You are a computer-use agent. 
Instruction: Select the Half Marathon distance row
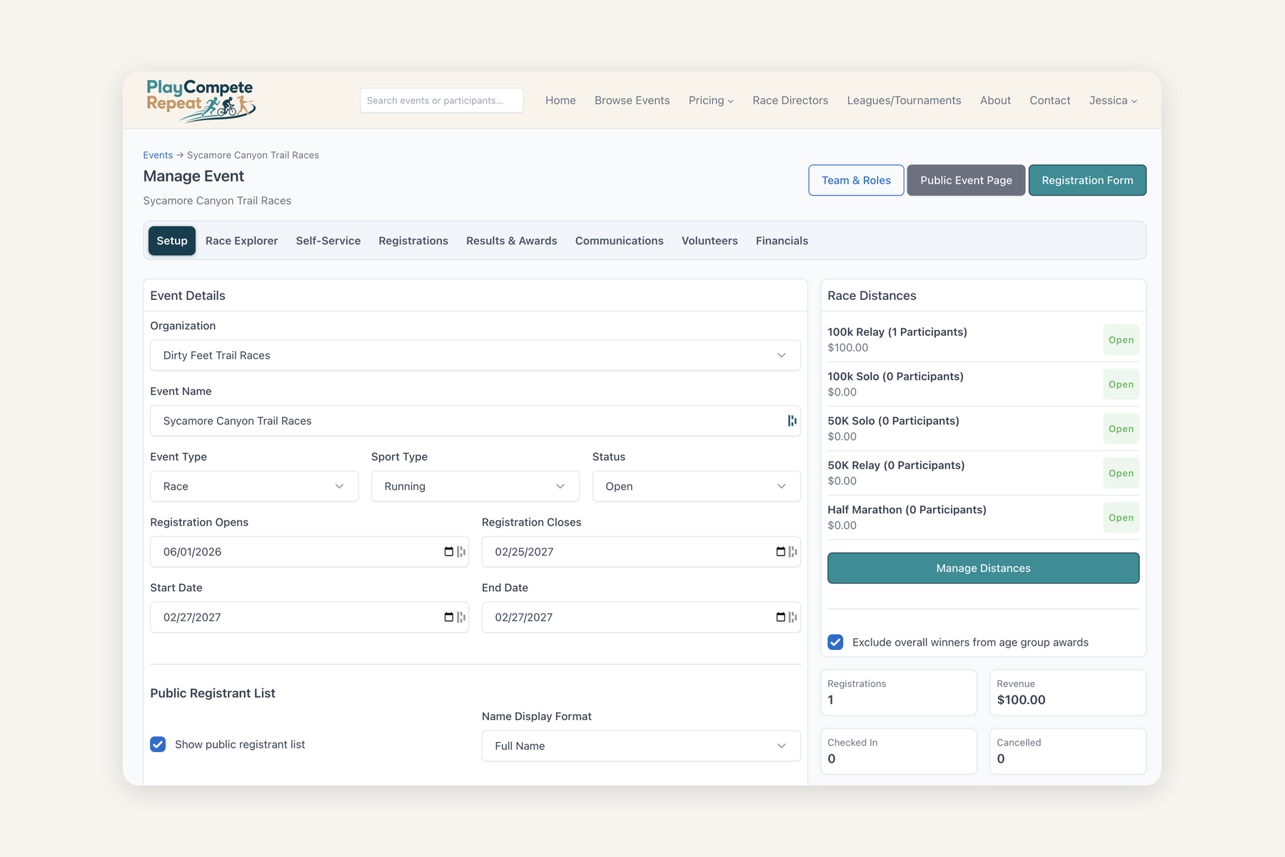point(983,517)
